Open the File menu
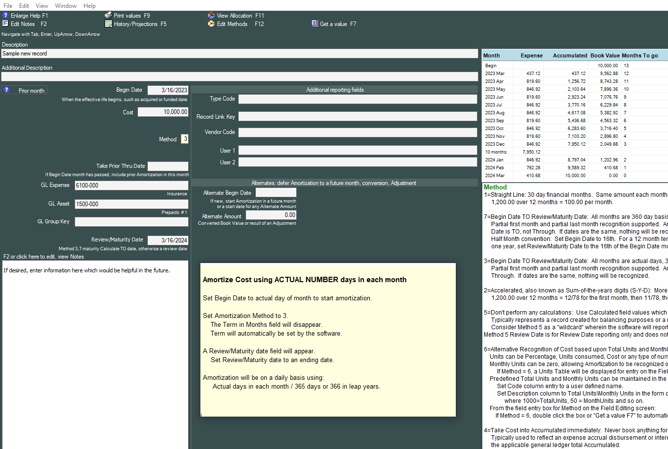This screenshot has width=668, height=449. (x=8, y=5)
